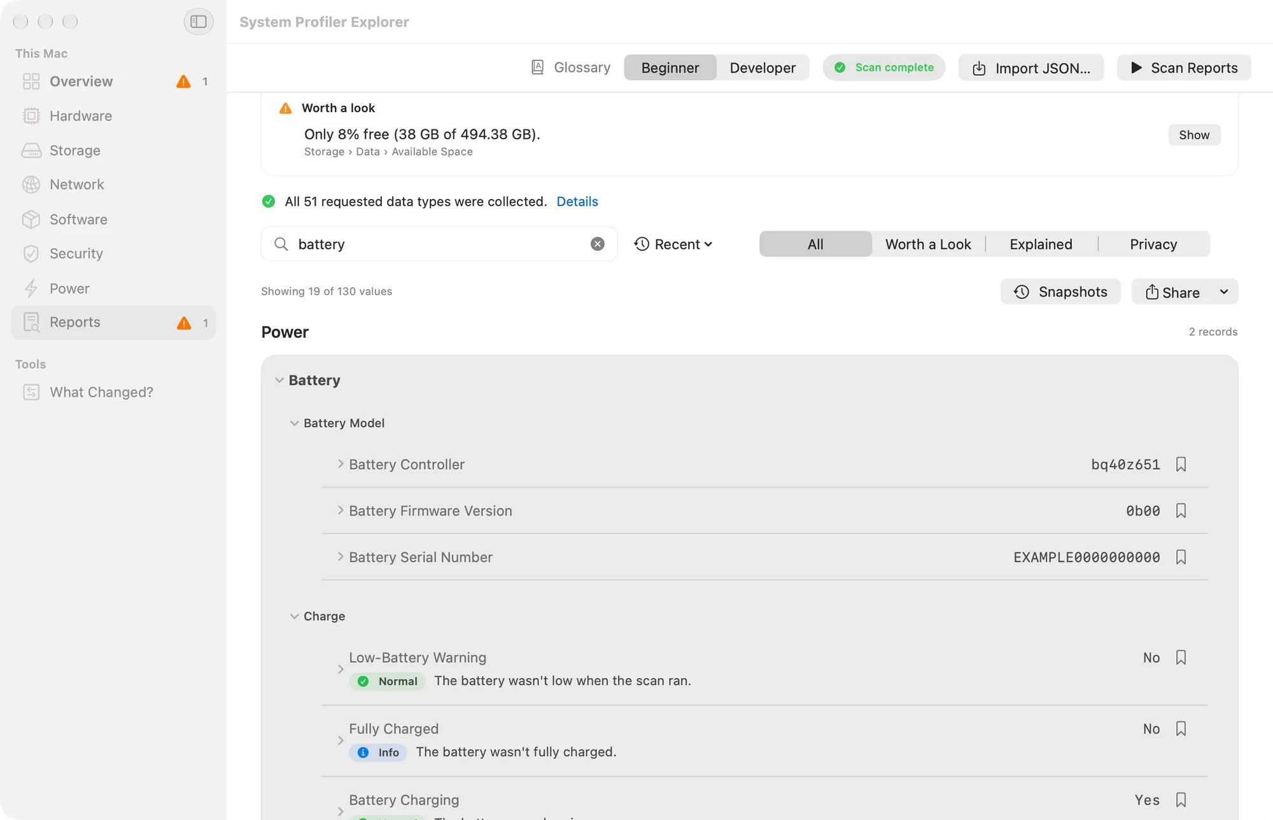Select the All filter tab
This screenshot has height=820, width=1273.
pyautogui.click(x=815, y=244)
